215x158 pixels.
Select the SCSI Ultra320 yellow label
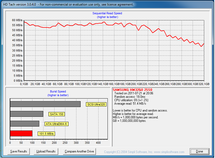click(96, 104)
